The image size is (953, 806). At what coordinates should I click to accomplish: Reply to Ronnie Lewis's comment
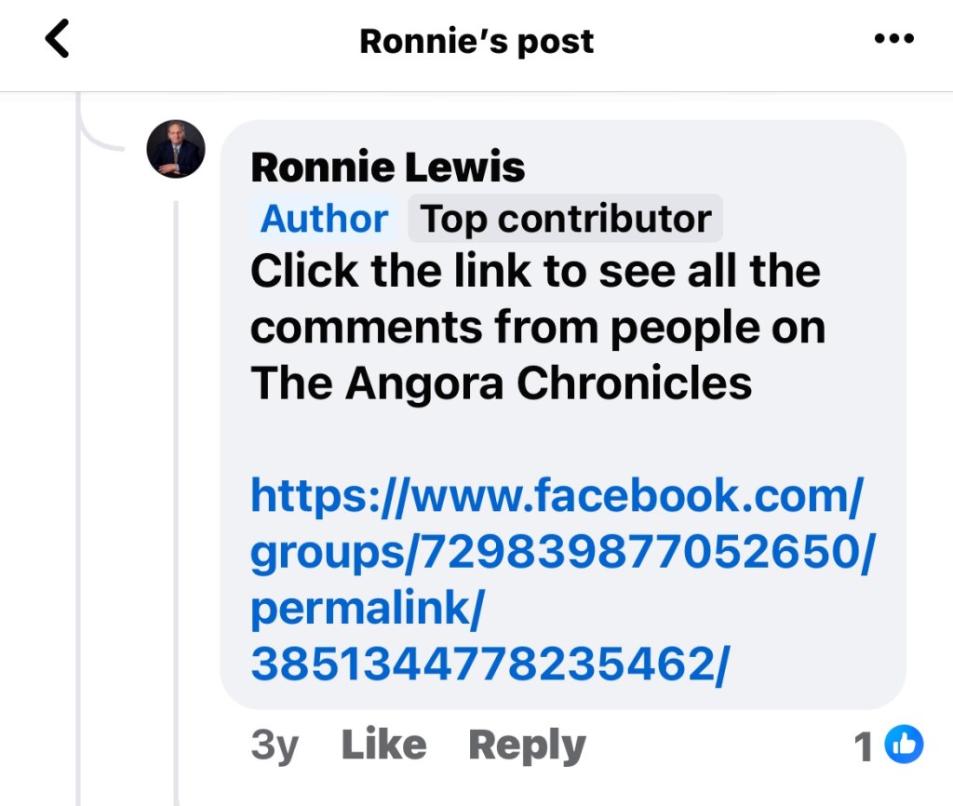(x=527, y=745)
